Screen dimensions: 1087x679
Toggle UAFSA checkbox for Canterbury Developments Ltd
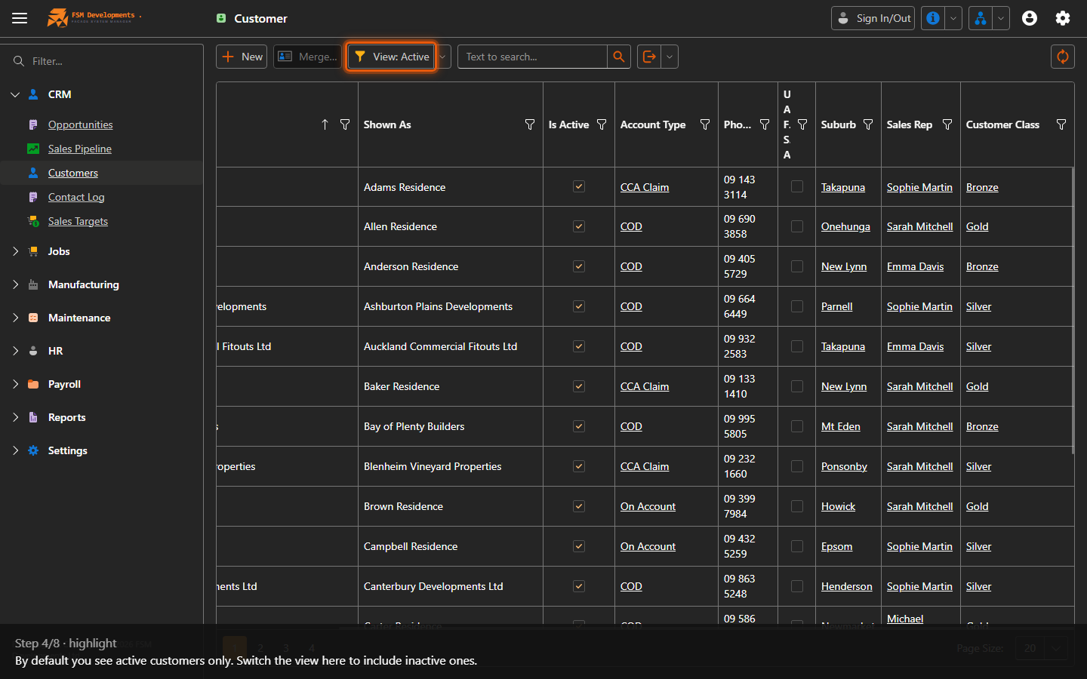[797, 586]
